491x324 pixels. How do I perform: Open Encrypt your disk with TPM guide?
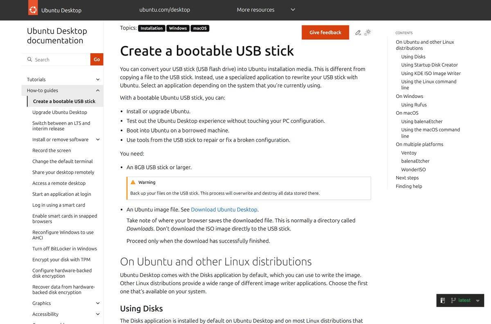61,259
